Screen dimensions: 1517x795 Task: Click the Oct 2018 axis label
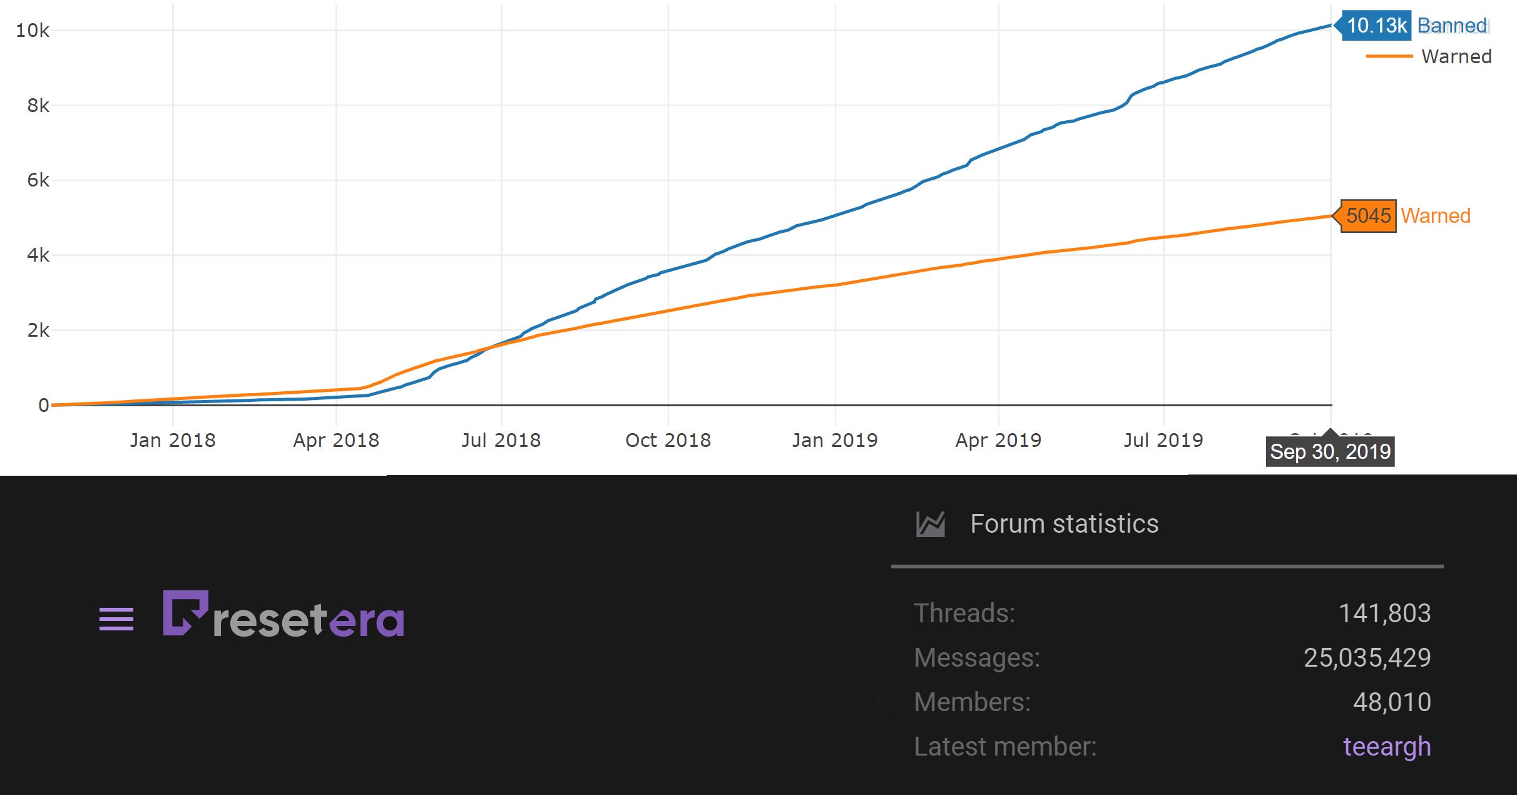point(668,440)
